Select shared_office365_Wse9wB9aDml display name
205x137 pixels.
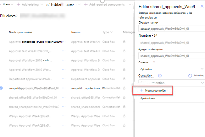[33, 97]
